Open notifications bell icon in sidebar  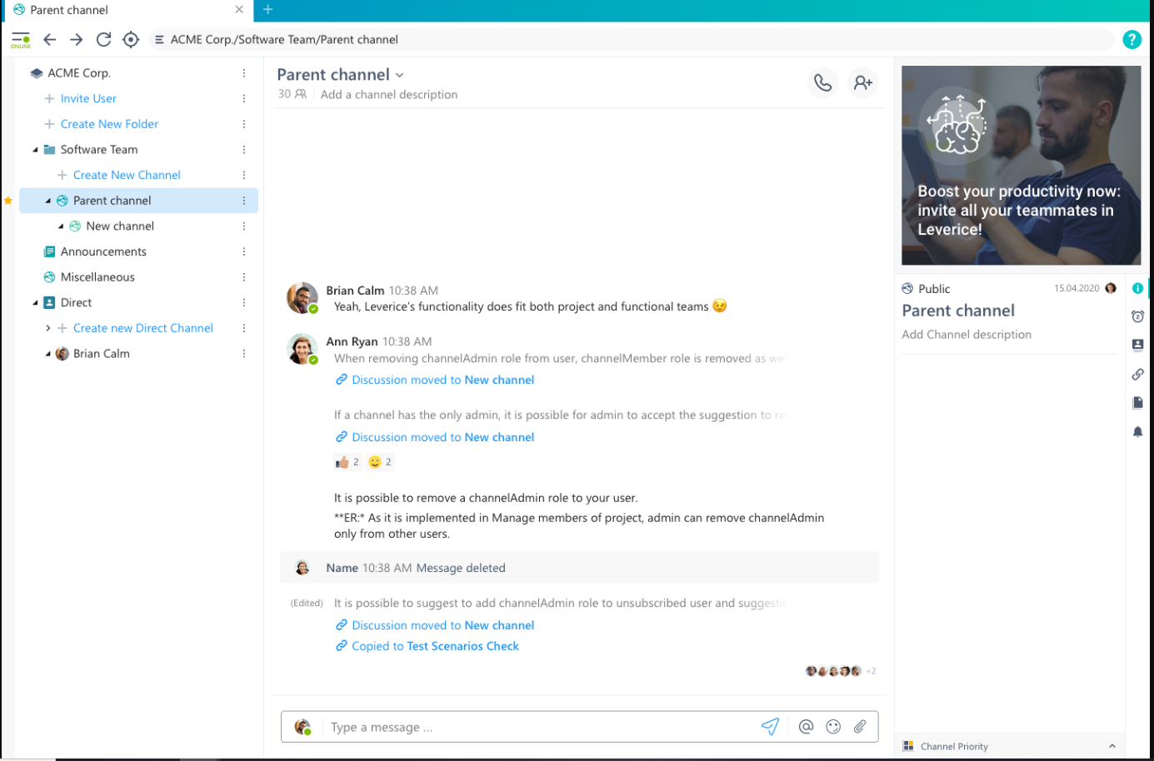pos(1137,431)
